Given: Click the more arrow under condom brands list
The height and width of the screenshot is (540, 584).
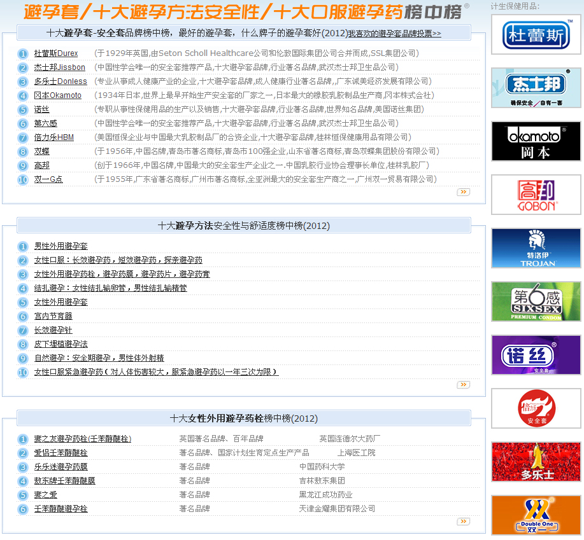Looking at the screenshot, I should click(x=464, y=192).
